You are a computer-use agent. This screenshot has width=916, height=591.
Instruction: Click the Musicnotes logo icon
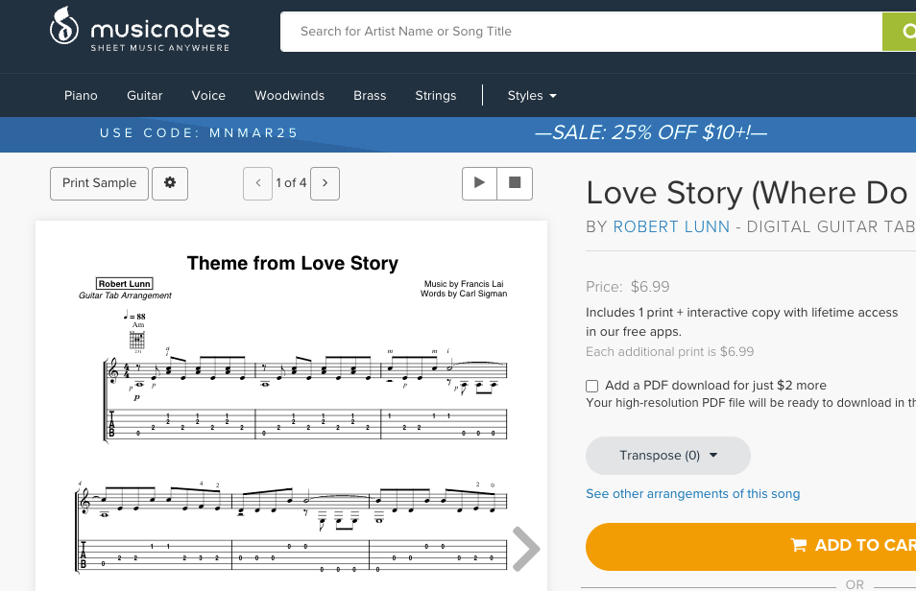tap(64, 29)
